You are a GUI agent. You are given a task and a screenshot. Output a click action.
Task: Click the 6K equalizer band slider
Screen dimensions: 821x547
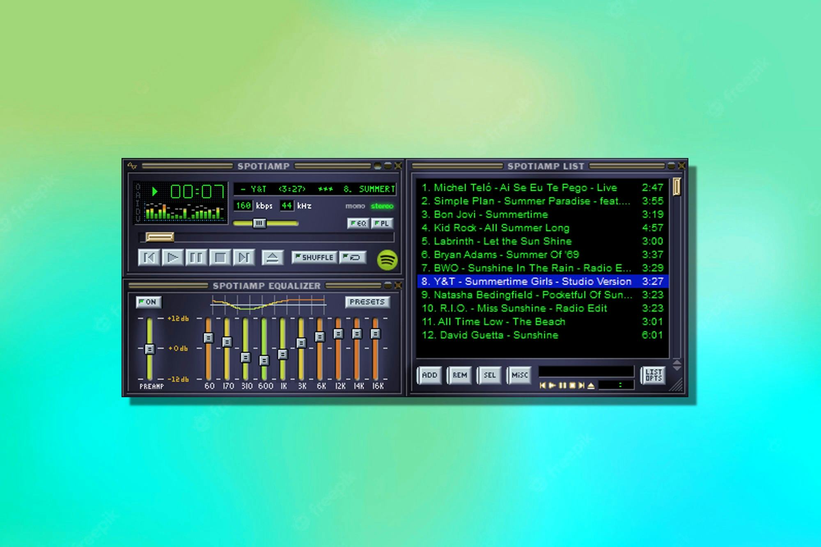pyautogui.click(x=320, y=337)
